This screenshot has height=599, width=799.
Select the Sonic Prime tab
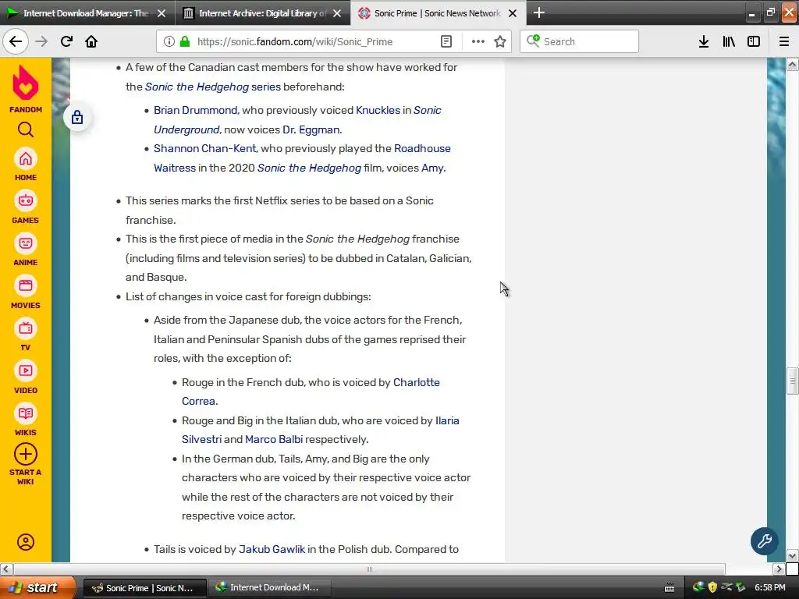coord(437,13)
